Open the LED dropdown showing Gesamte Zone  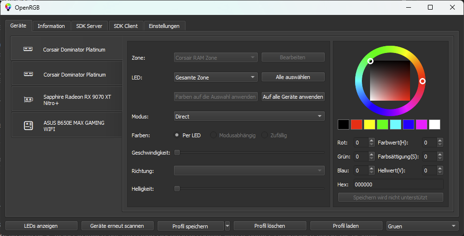coord(216,77)
